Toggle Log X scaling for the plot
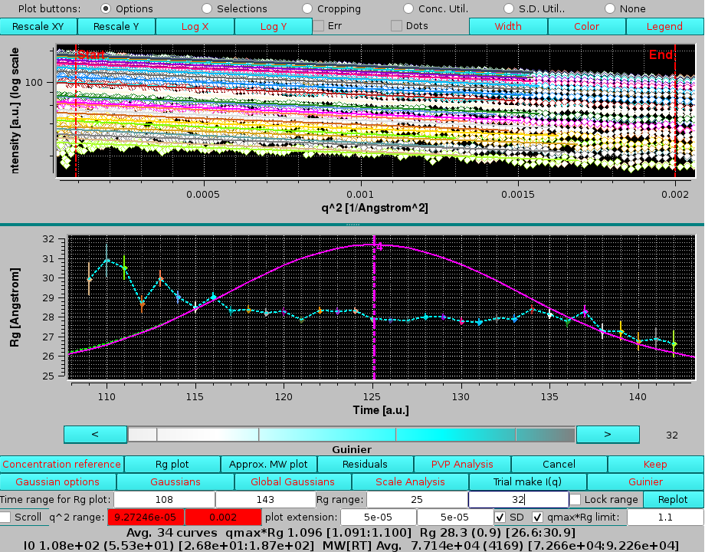 click(x=195, y=25)
